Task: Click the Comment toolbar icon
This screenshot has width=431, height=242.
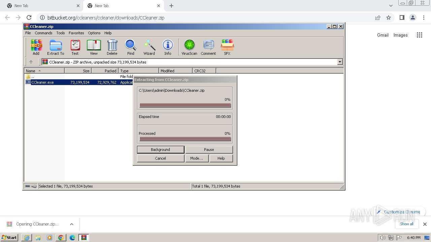Action: (208, 47)
